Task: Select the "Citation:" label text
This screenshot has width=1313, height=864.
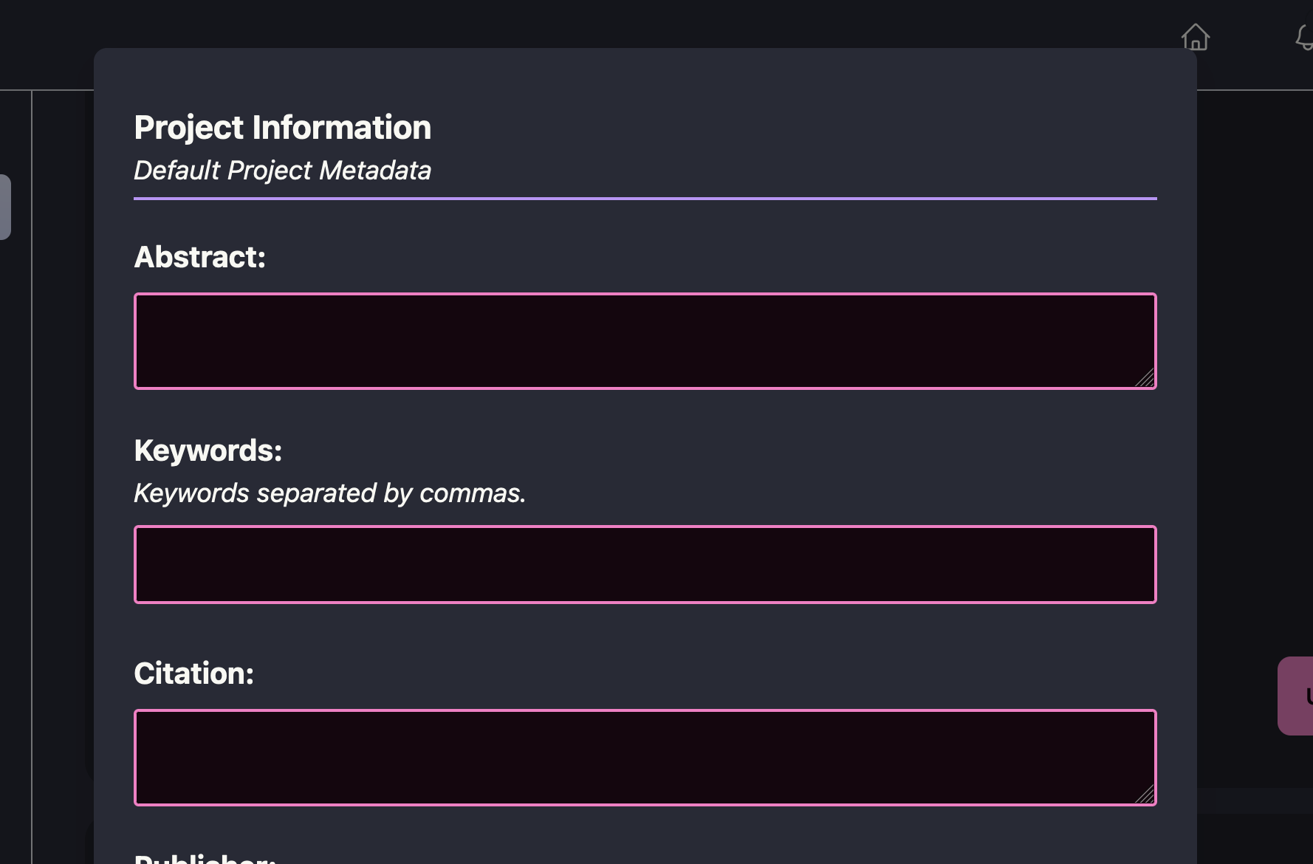Action: (x=193, y=673)
